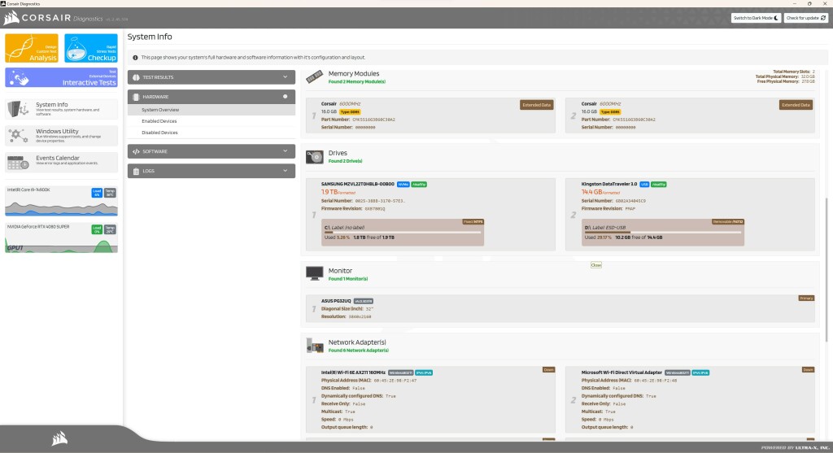833x453 pixels.
Task: Click the ASUS PG32UQ monitor name
Action: coord(336,301)
